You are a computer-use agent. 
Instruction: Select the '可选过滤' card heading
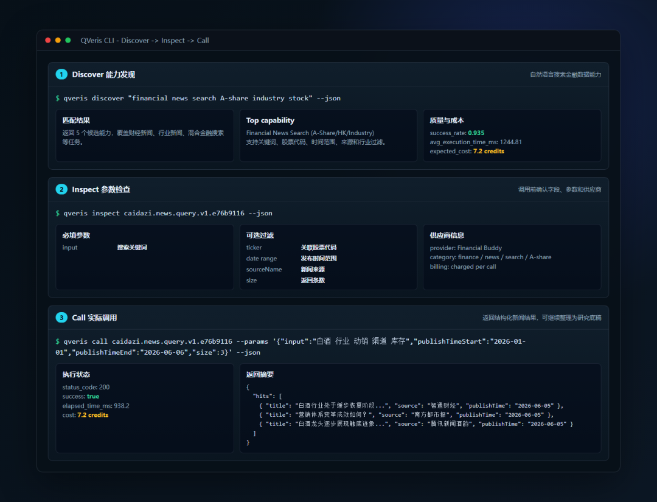[x=260, y=235]
